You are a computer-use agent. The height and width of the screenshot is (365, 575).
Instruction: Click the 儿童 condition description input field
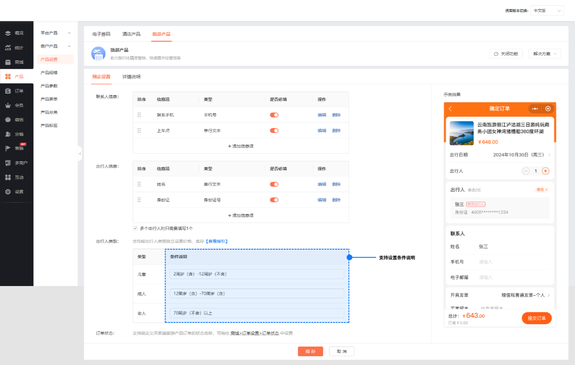pyautogui.click(x=257, y=274)
